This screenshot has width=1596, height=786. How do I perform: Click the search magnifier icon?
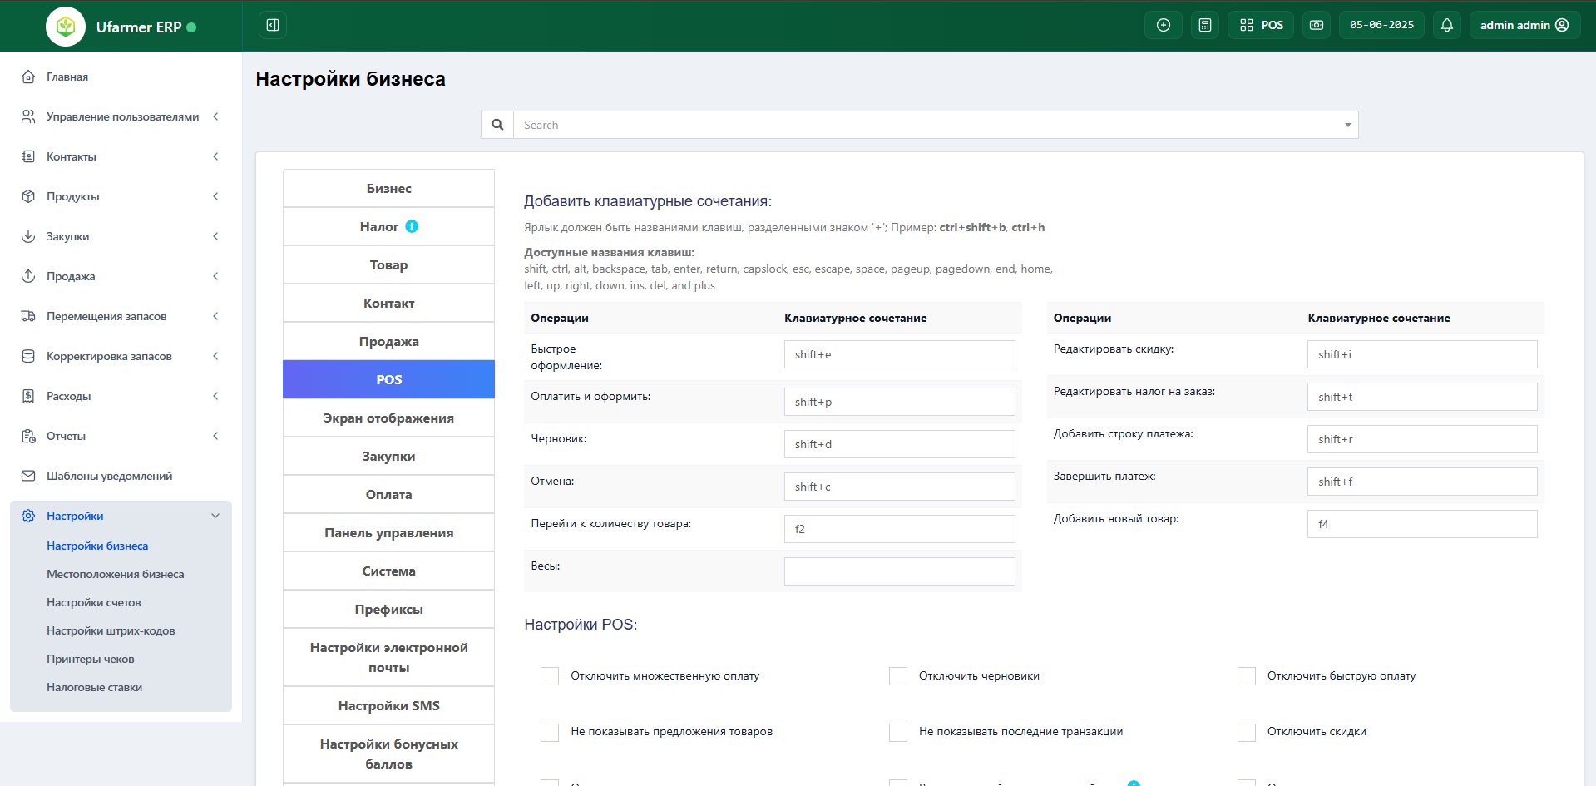point(497,125)
